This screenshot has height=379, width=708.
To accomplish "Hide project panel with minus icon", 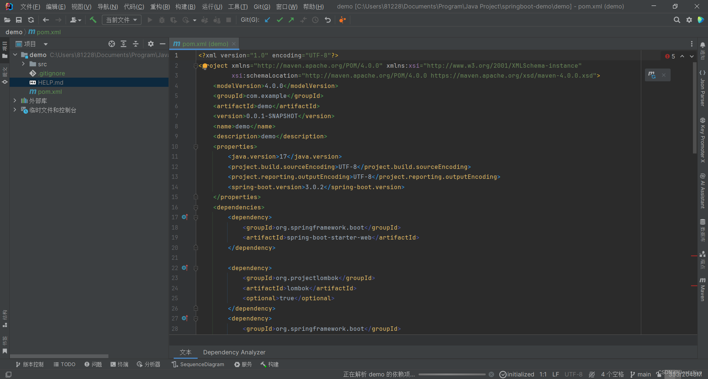I will pos(162,44).
